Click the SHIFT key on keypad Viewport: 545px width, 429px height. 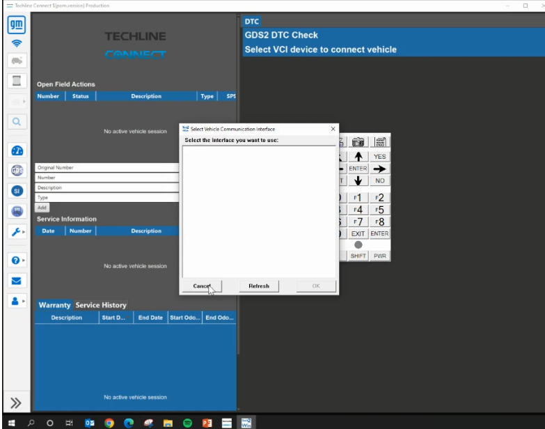click(358, 256)
